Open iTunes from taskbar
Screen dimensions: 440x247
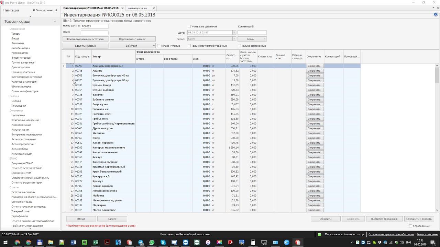pyautogui.click(x=208, y=243)
